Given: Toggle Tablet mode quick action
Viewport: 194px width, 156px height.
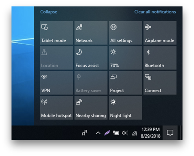Looking at the screenshot, I should (x=56, y=33).
